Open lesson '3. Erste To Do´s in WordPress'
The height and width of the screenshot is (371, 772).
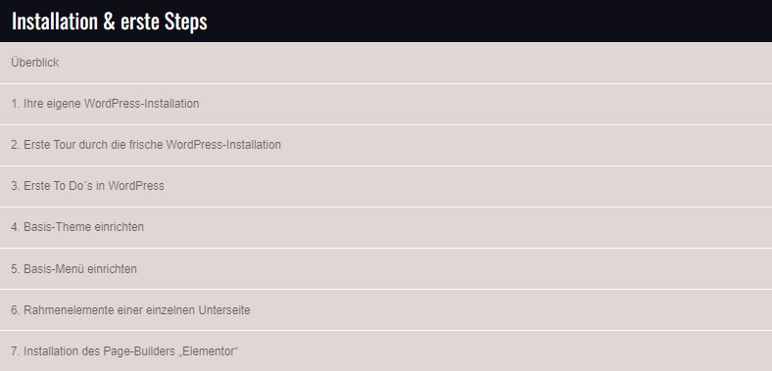[386, 187]
